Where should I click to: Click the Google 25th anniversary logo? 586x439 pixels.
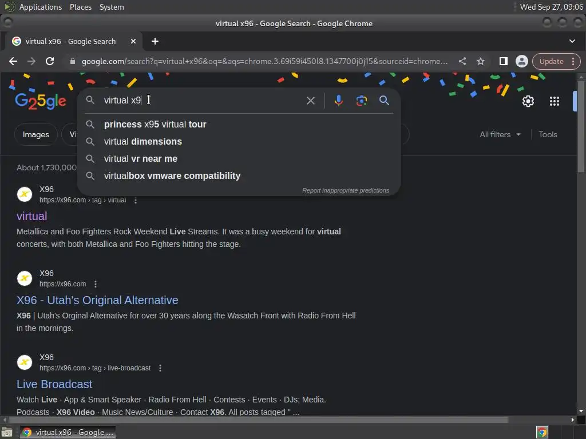pos(41,101)
